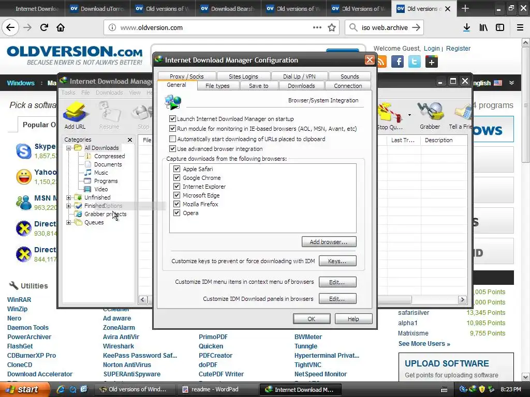Switch to the Sites Logins tab
The image size is (530, 397).
coord(243,77)
